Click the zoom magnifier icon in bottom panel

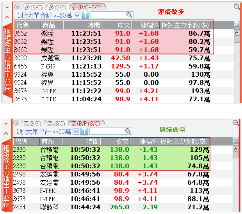236,123
